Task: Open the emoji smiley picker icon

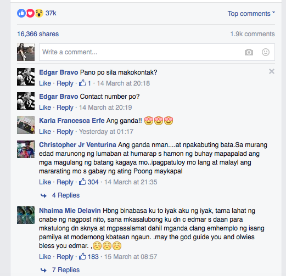Action: [266, 52]
